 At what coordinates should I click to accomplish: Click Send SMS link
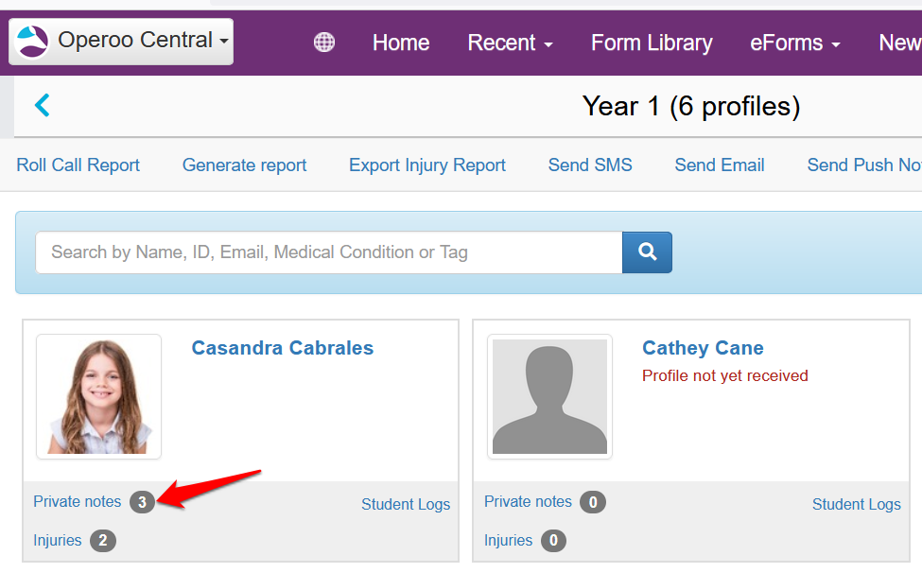pyautogui.click(x=590, y=165)
